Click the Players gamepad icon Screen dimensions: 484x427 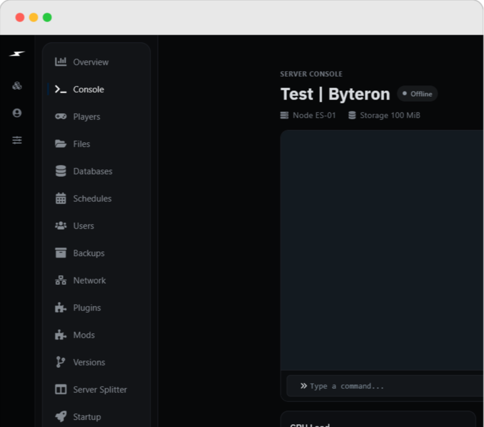[60, 117]
